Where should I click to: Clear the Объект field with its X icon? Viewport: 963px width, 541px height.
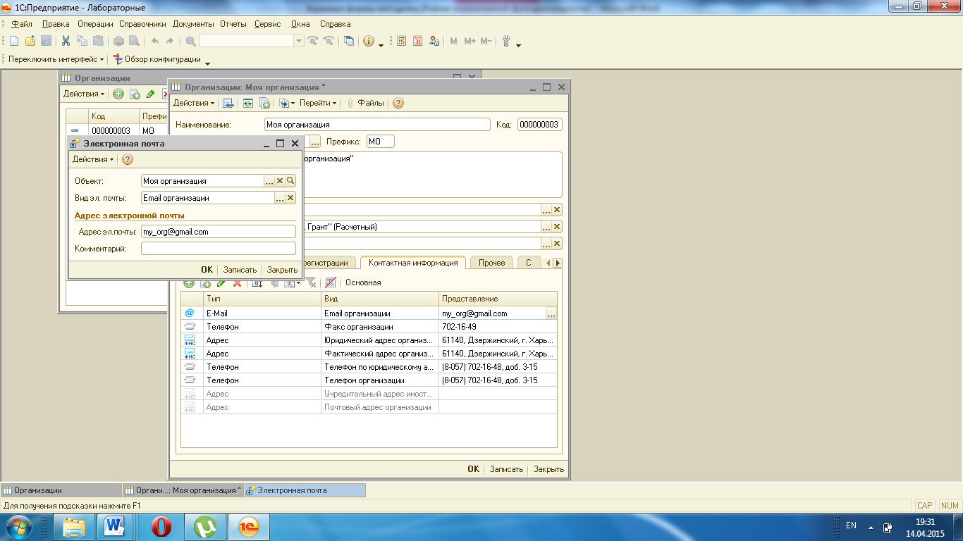pos(280,181)
